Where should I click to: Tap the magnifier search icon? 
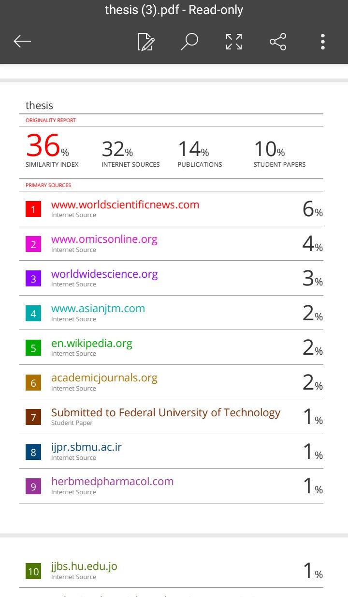189,42
